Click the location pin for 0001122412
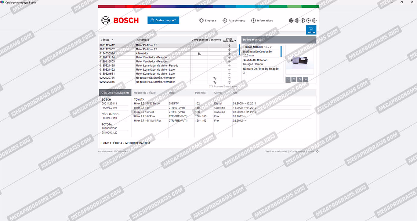 [229, 45]
